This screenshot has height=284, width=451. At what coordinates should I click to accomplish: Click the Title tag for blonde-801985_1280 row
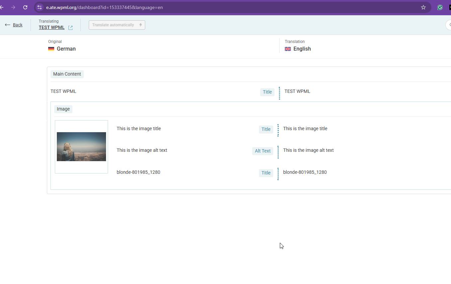click(266, 173)
